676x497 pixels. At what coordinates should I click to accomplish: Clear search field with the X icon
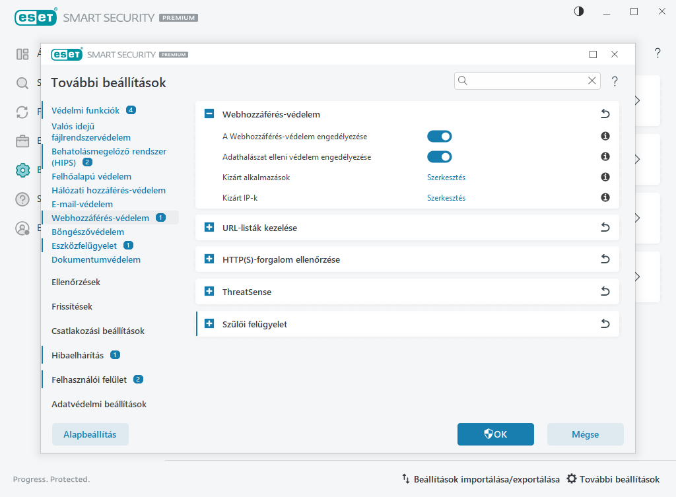click(x=592, y=81)
